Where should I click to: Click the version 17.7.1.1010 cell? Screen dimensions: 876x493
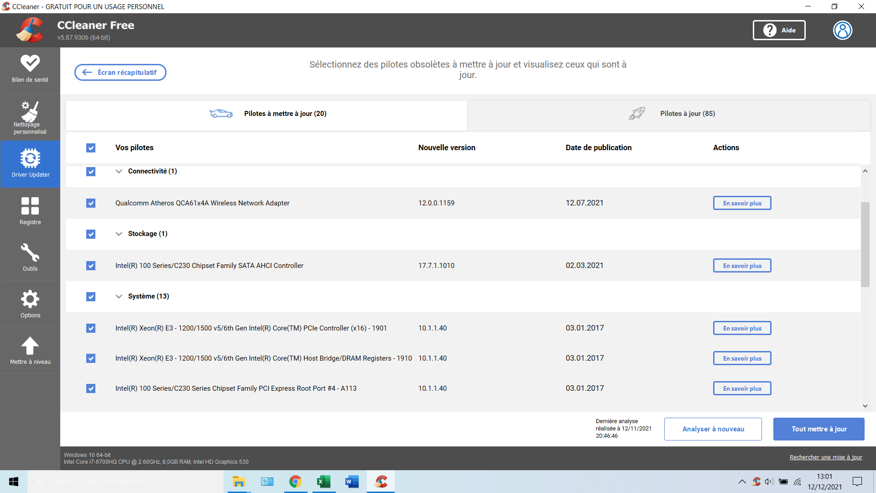click(x=436, y=266)
